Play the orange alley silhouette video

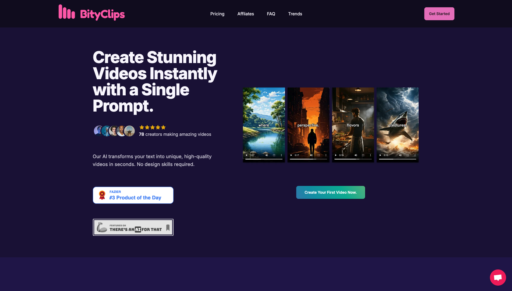click(x=291, y=155)
